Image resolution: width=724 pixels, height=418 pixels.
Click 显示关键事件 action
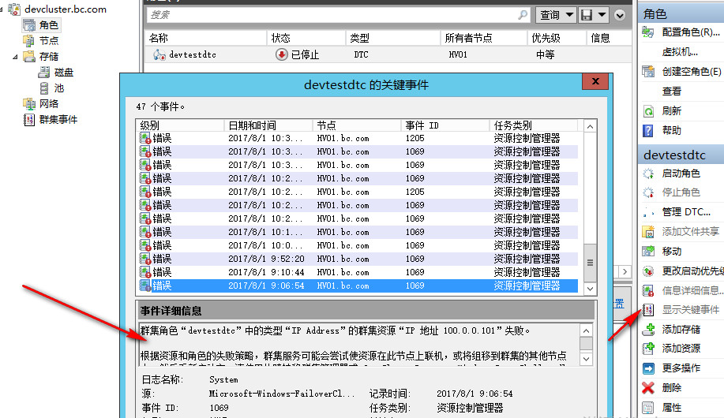pyautogui.click(x=691, y=310)
